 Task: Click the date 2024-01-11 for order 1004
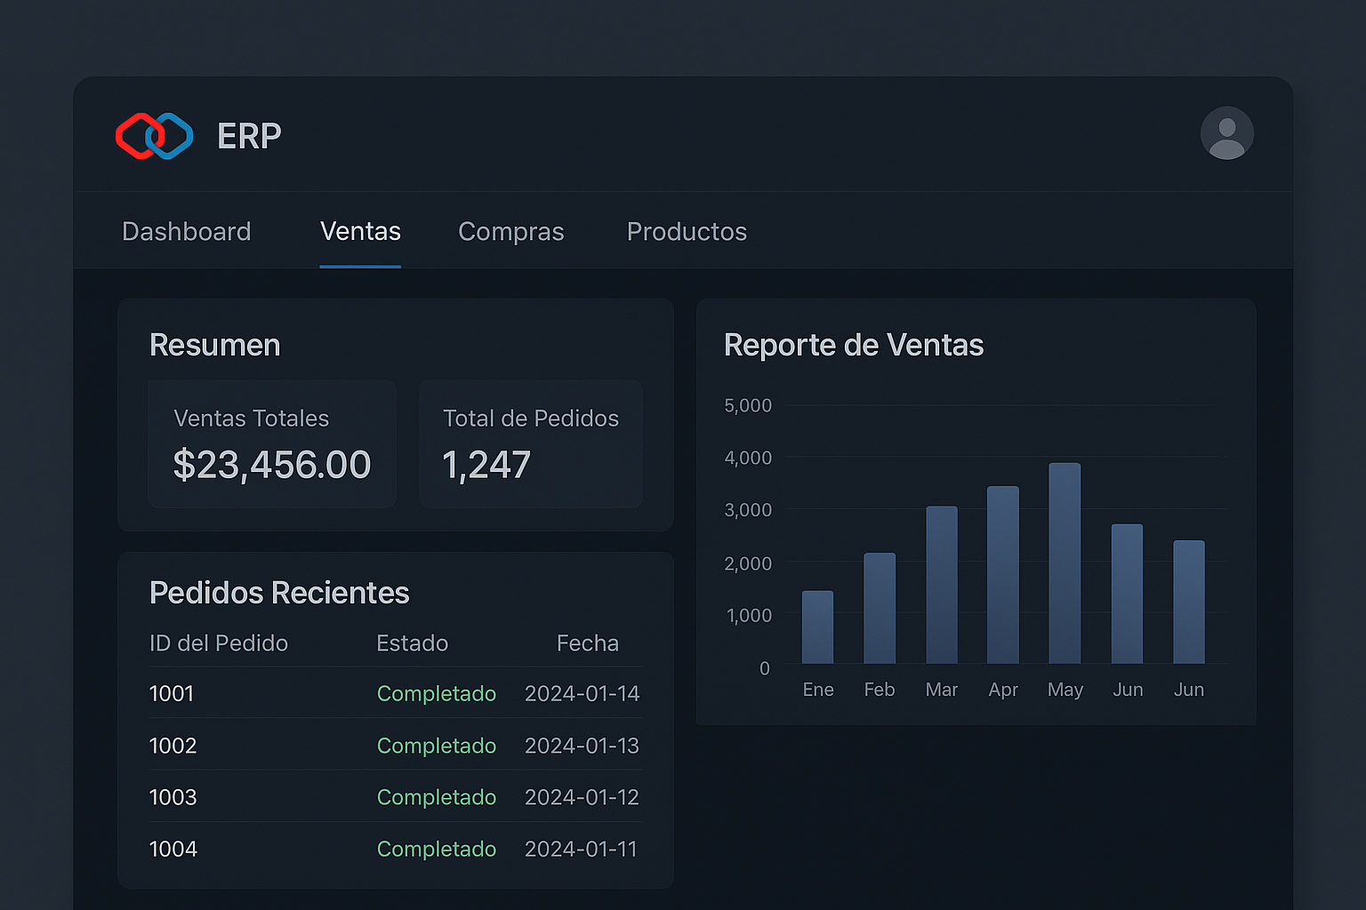pyautogui.click(x=581, y=849)
